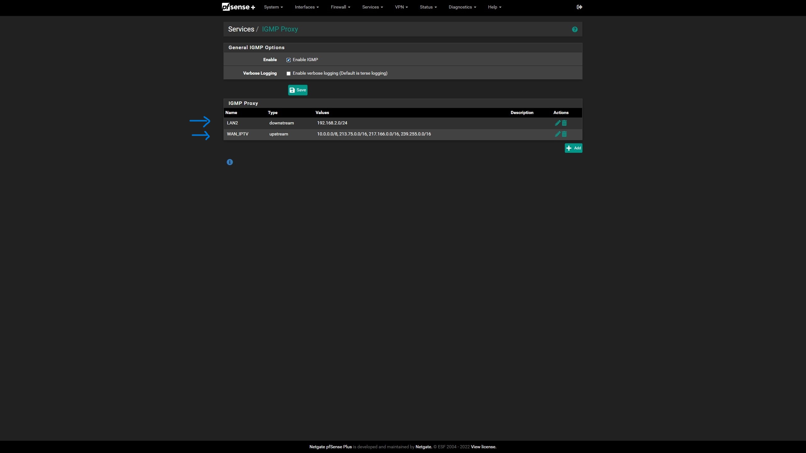
Task: Open the Diagnostics menu
Action: click(462, 7)
